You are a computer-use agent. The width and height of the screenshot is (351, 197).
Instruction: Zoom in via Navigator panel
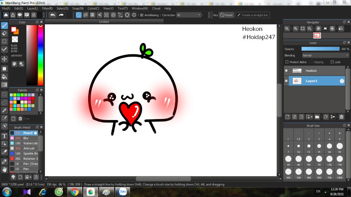point(296,29)
